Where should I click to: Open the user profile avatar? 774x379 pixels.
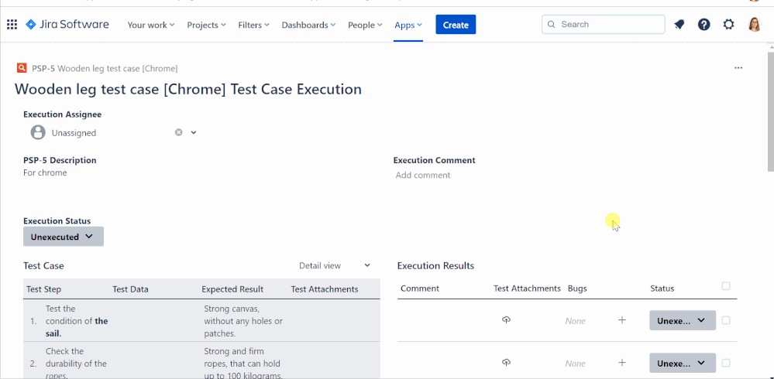click(755, 25)
